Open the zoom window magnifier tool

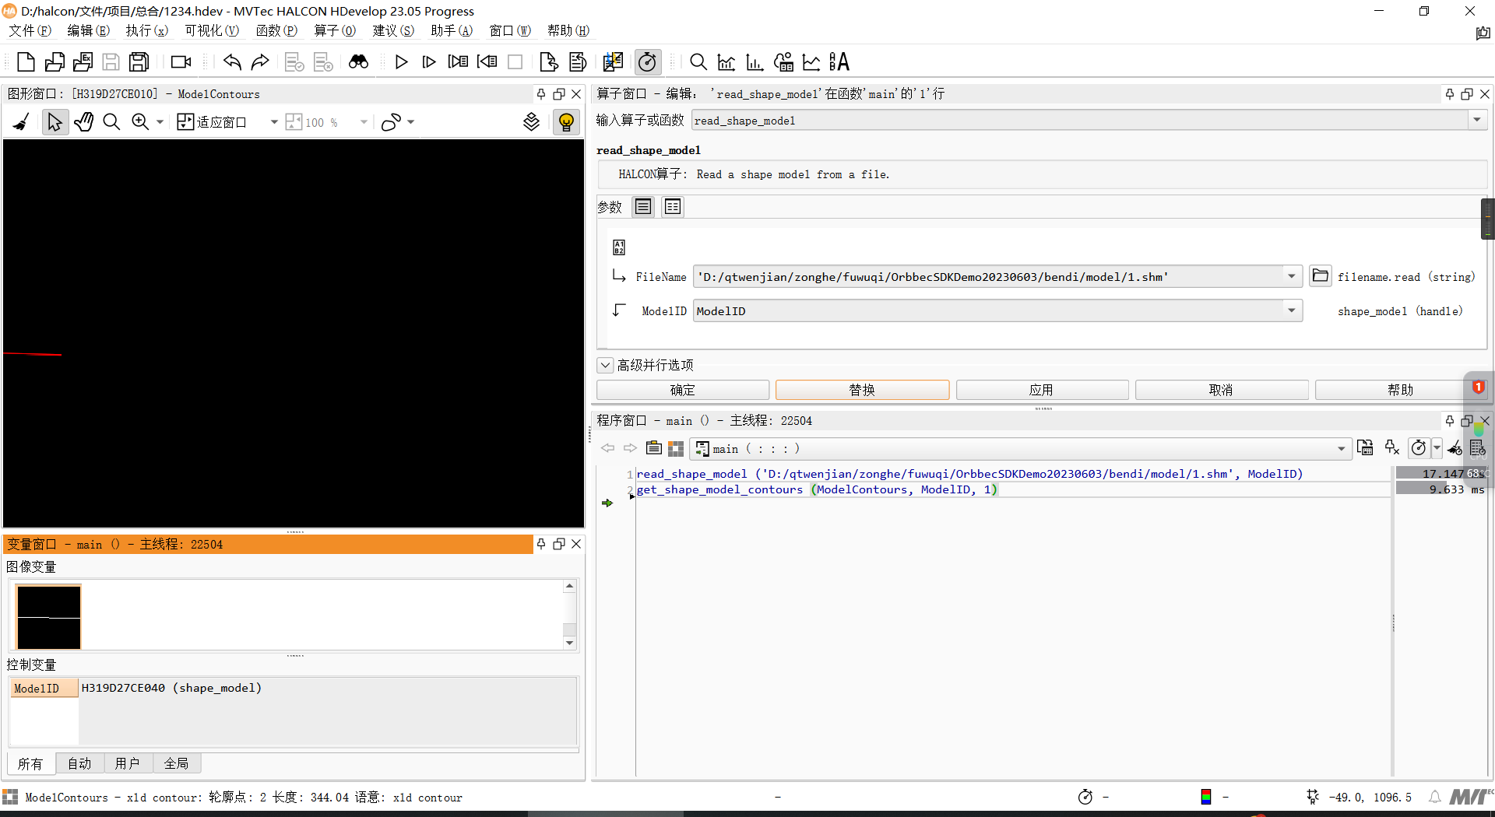pos(698,62)
